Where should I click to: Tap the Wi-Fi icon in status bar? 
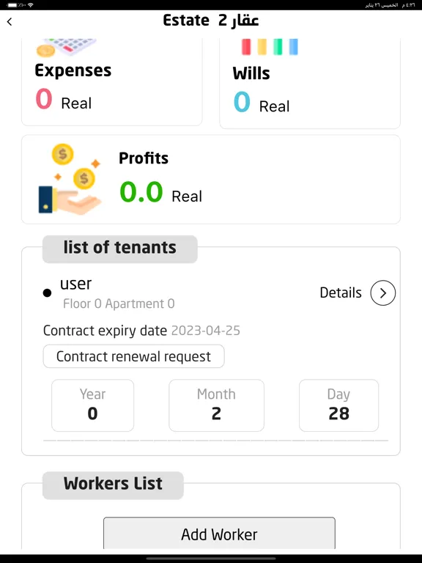pyautogui.click(x=31, y=5)
